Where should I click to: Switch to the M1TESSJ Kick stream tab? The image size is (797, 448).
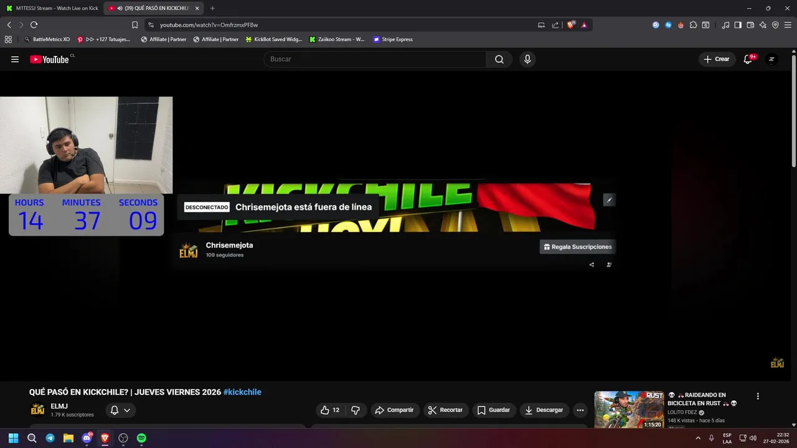click(52, 8)
